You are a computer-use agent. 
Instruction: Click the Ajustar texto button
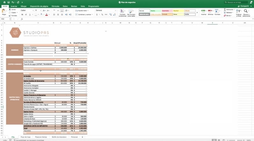[82, 10]
